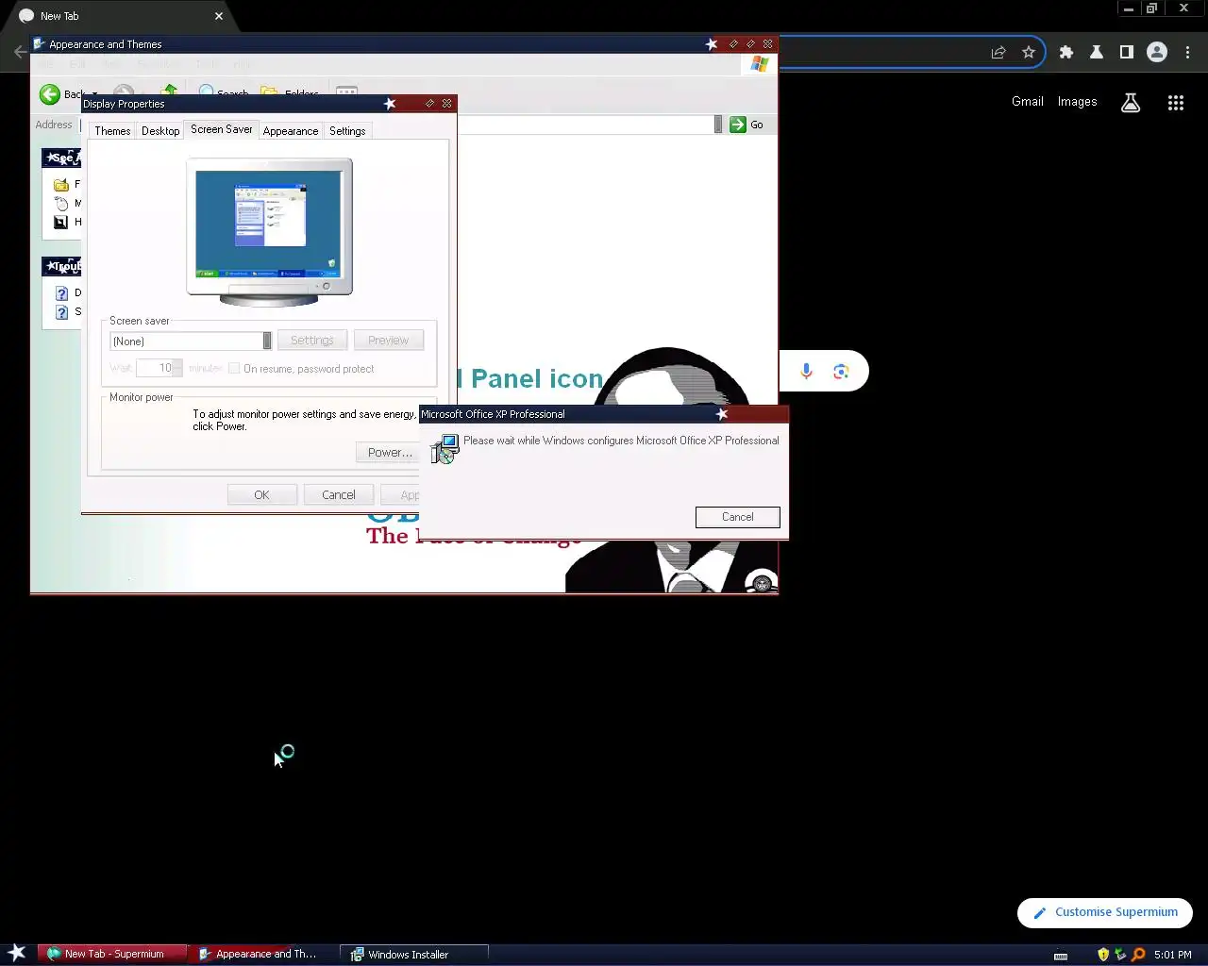Click the star icon on Appearance and Themes title bar
The height and width of the screenshot is (966, 1208).
tap(712, 44)
